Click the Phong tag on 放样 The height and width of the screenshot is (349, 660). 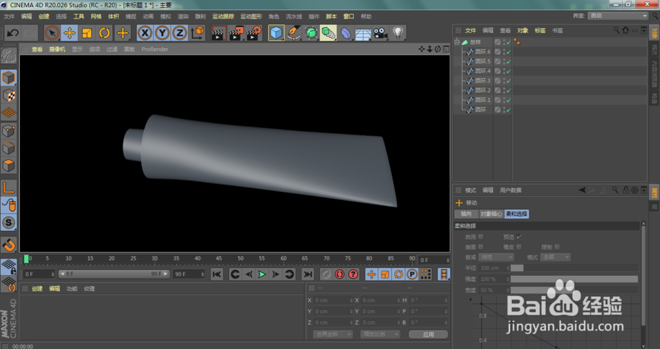[x=517, y=42]
